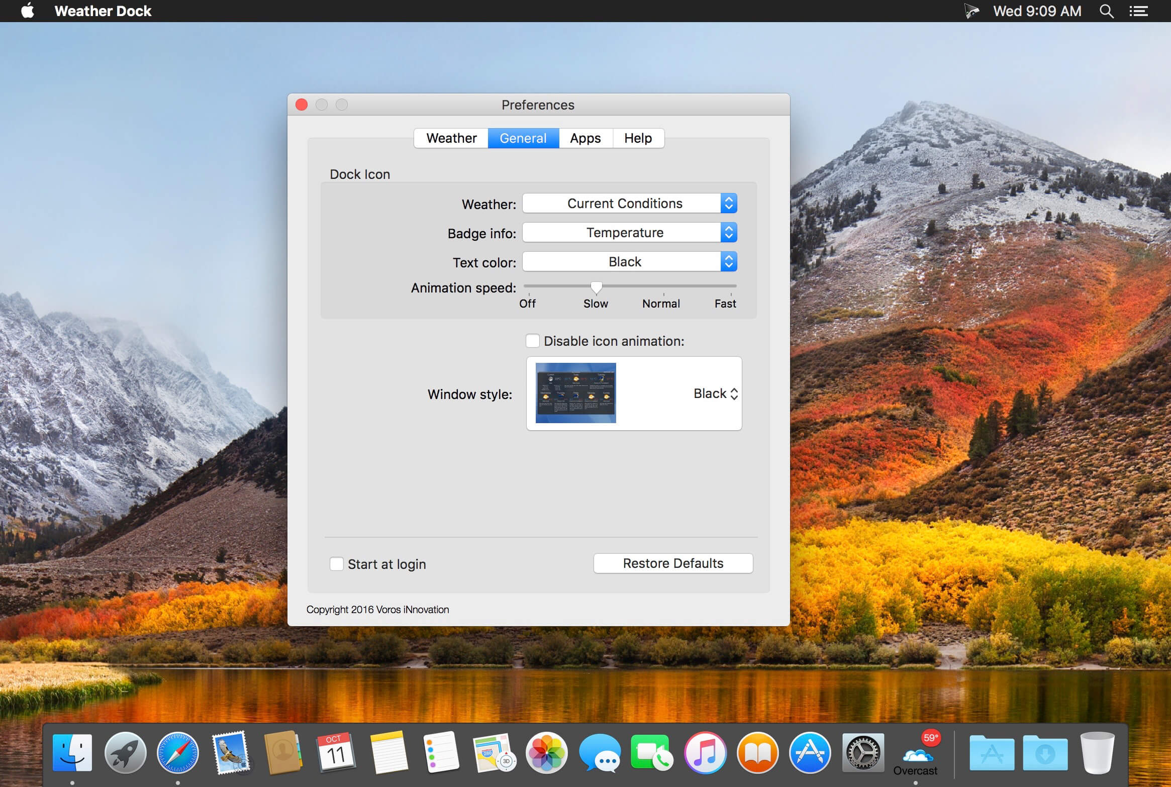Screen dimensions: 1171x787
Task: Open iTunes from the dock
Action: point(705,753)
